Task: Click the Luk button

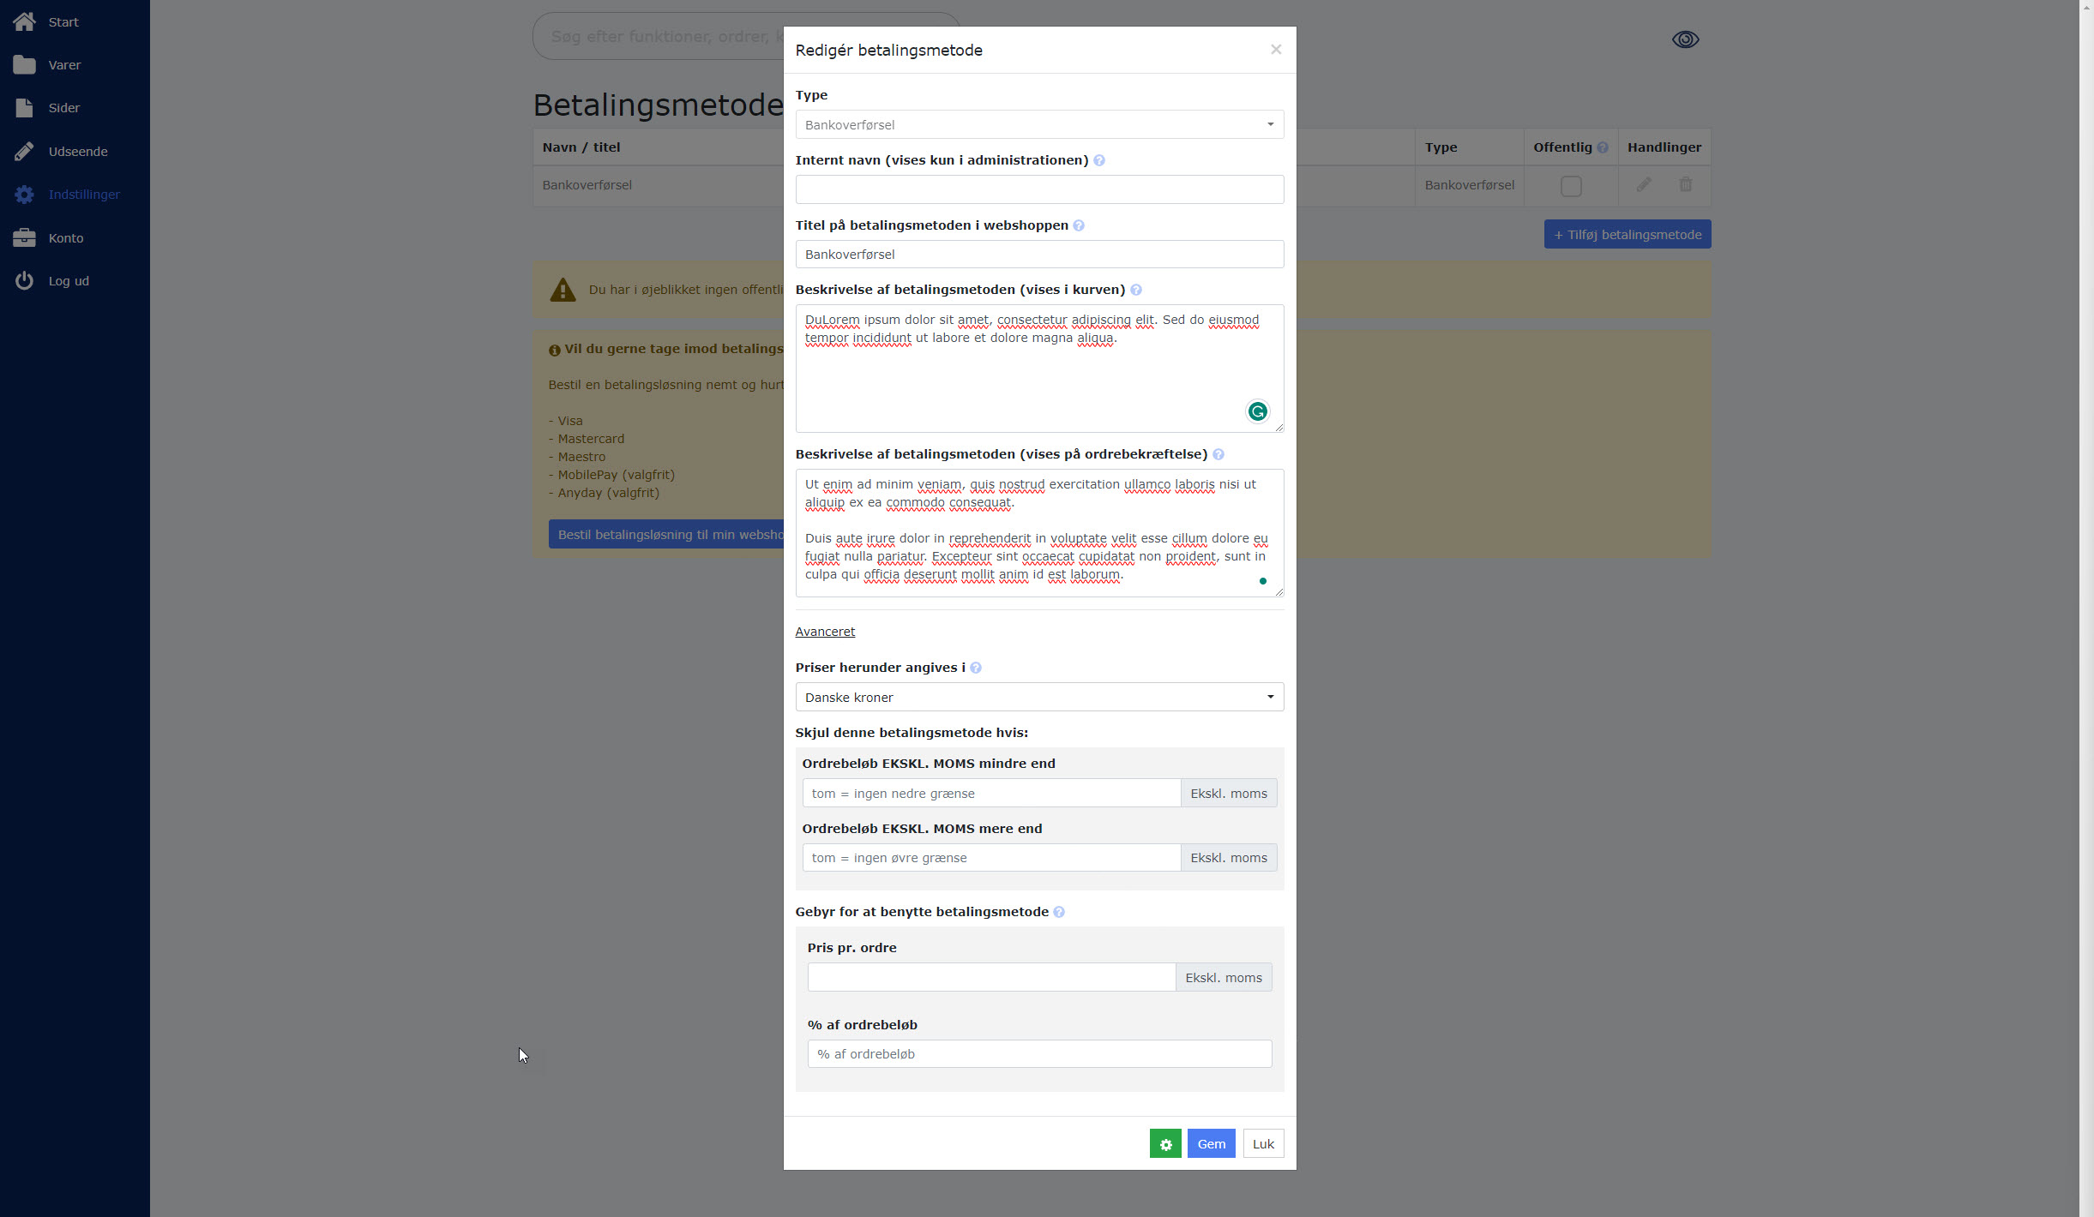Action: click(x=1262, y=1143)
